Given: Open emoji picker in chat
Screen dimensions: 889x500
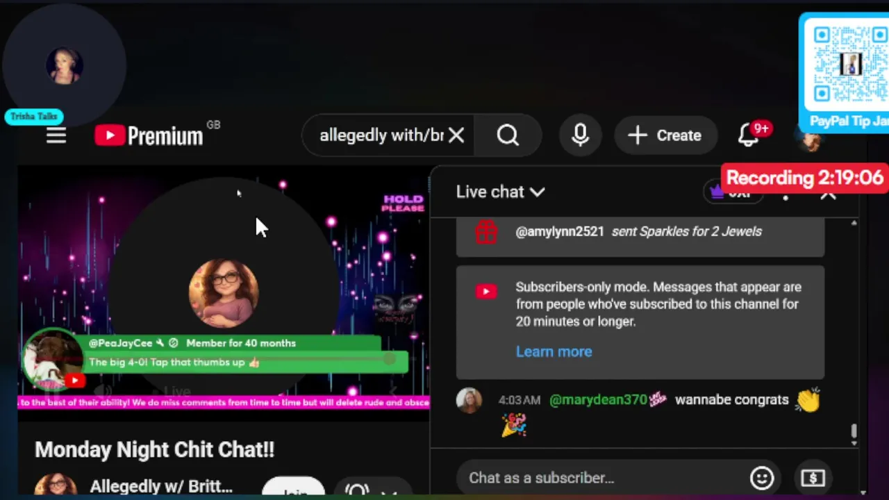Looking at the screenshot, I should click(762, 478).
